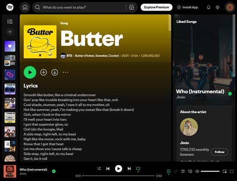The width and height of the screenshot is (237, 181).
Task: Add Butter to Liked Songs
Action: [44, 72]
